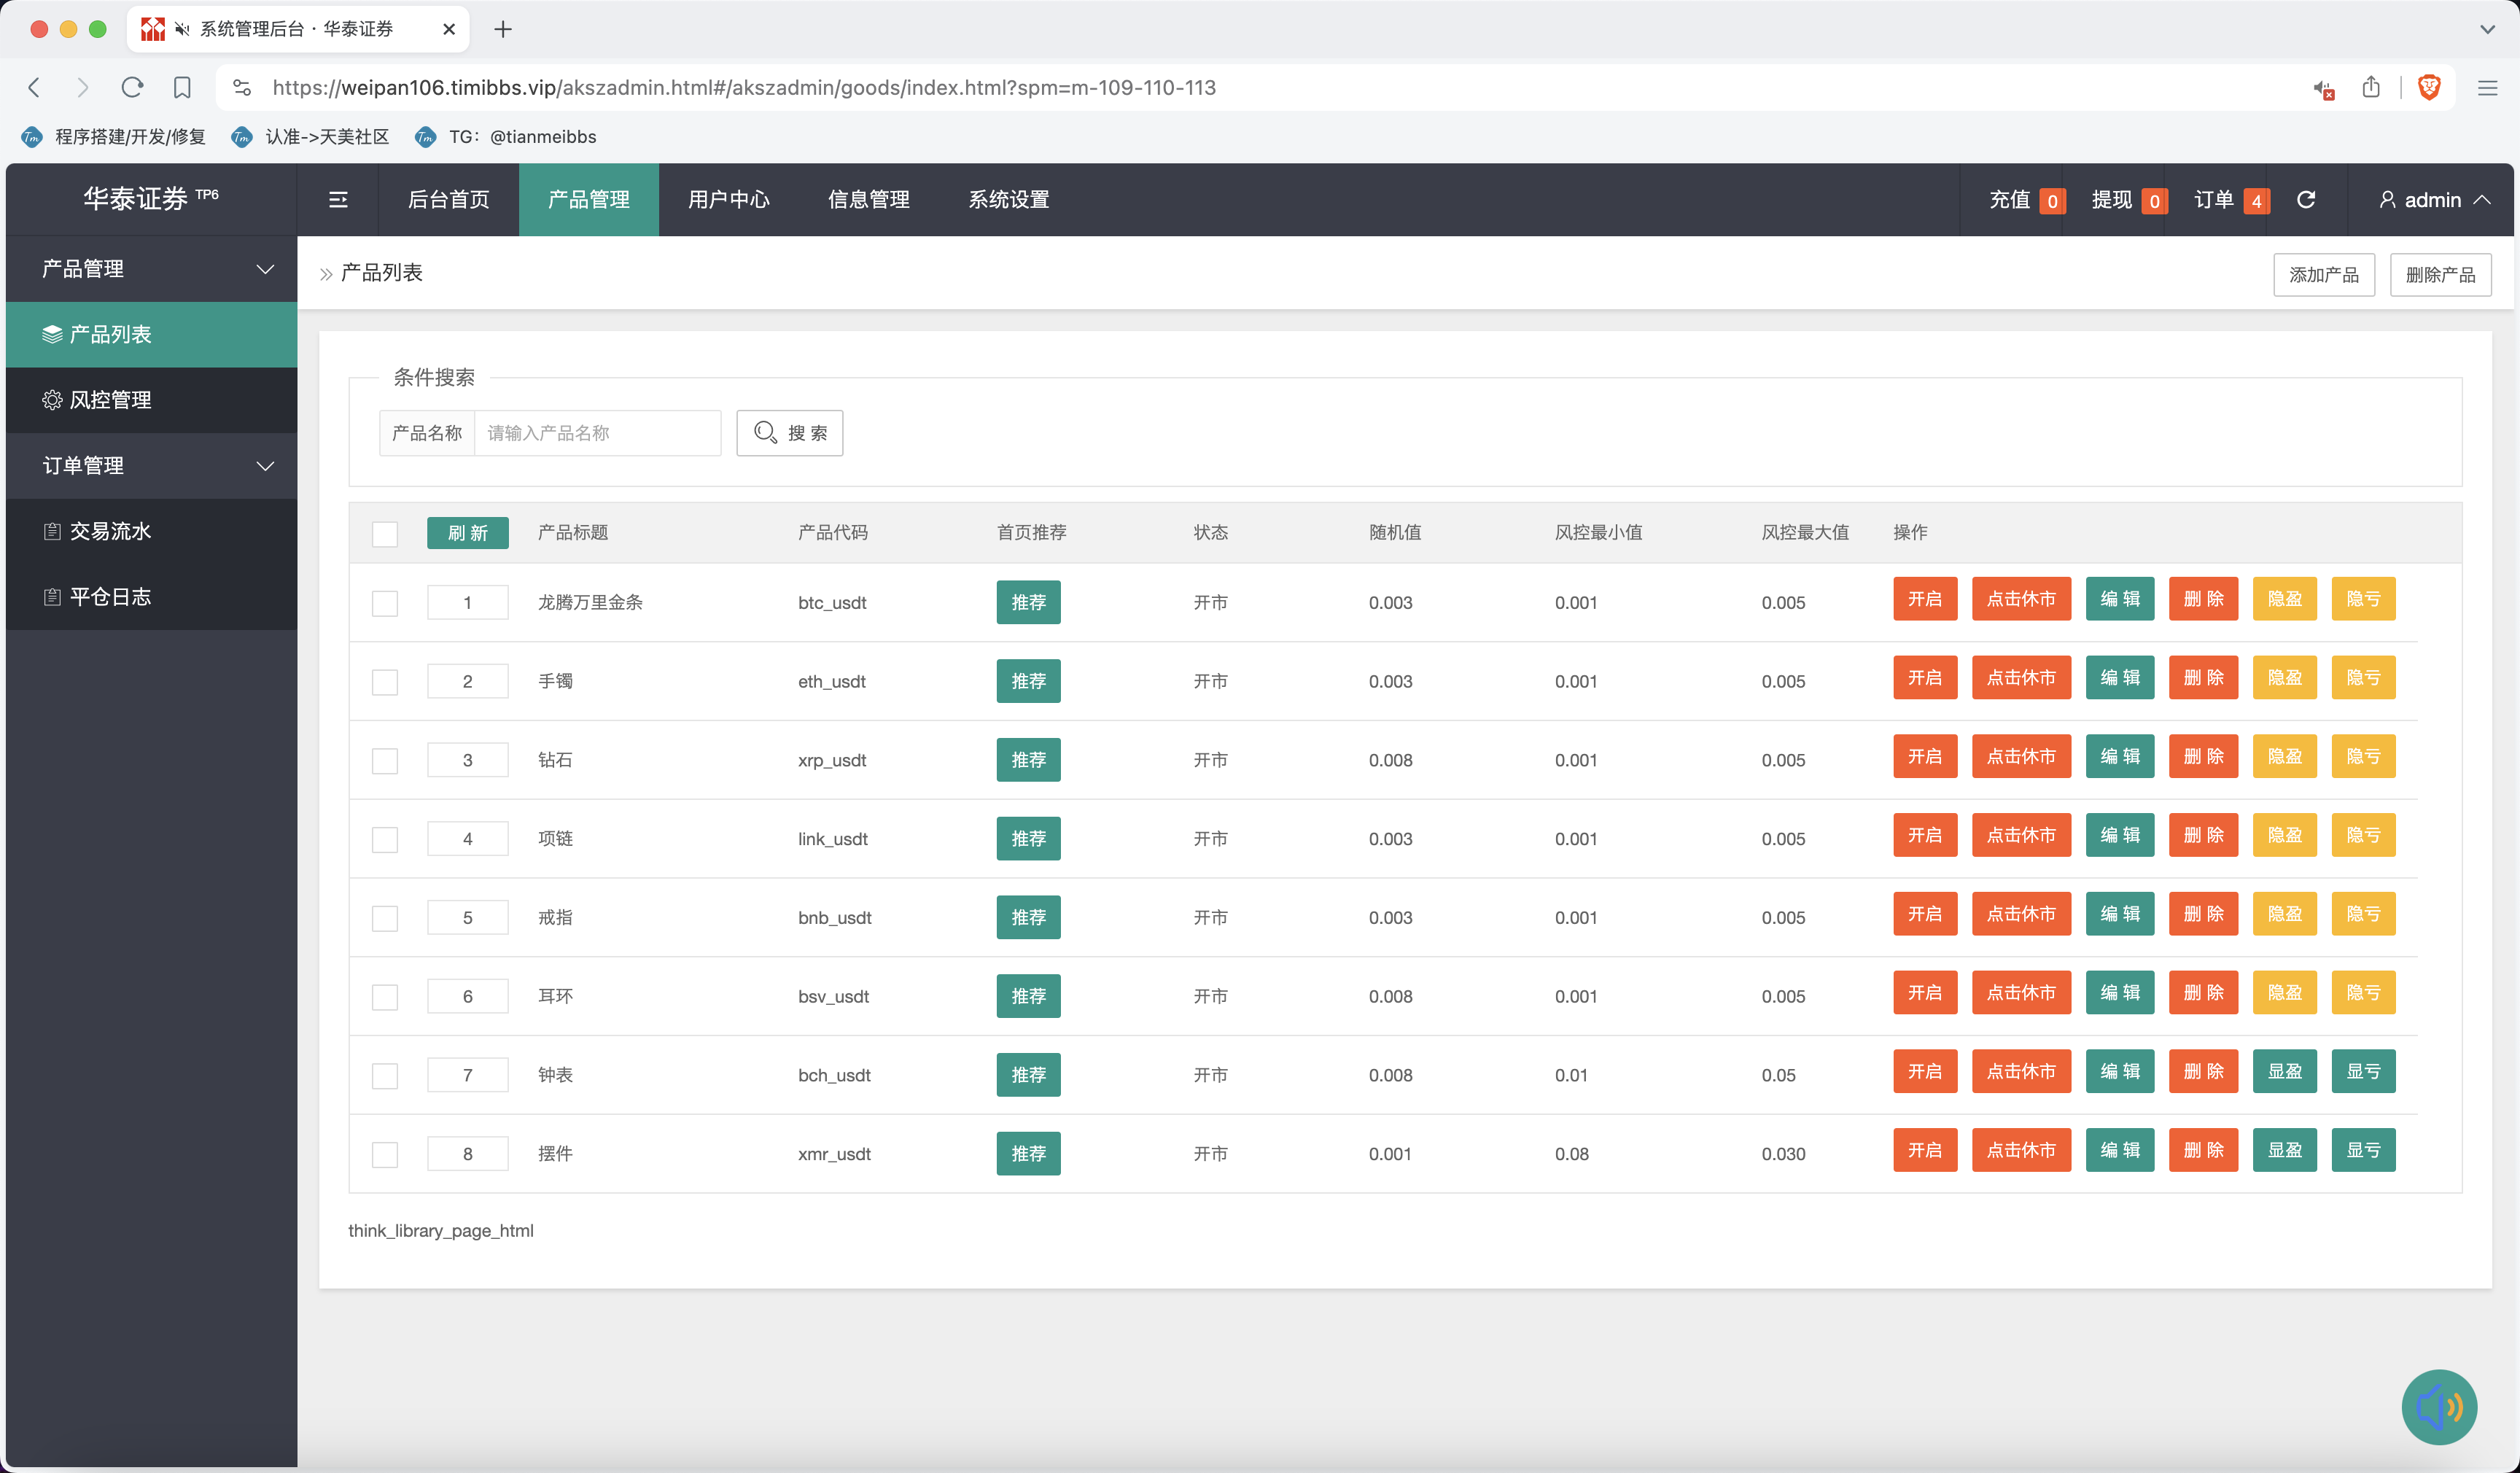Click the browser forward arrow
Image resolution: width=2520 pixels, height=1473 pixels.
[x=83, y=88]
